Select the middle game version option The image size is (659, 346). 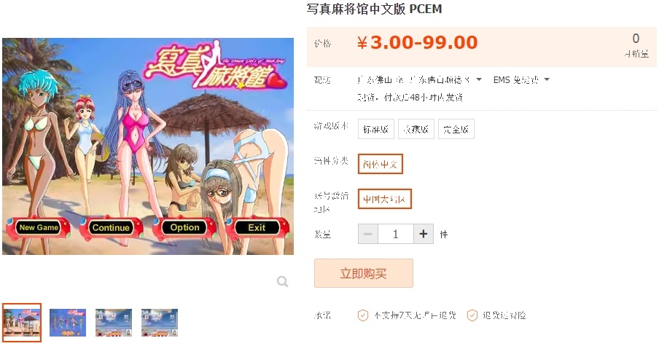[416, 129]
